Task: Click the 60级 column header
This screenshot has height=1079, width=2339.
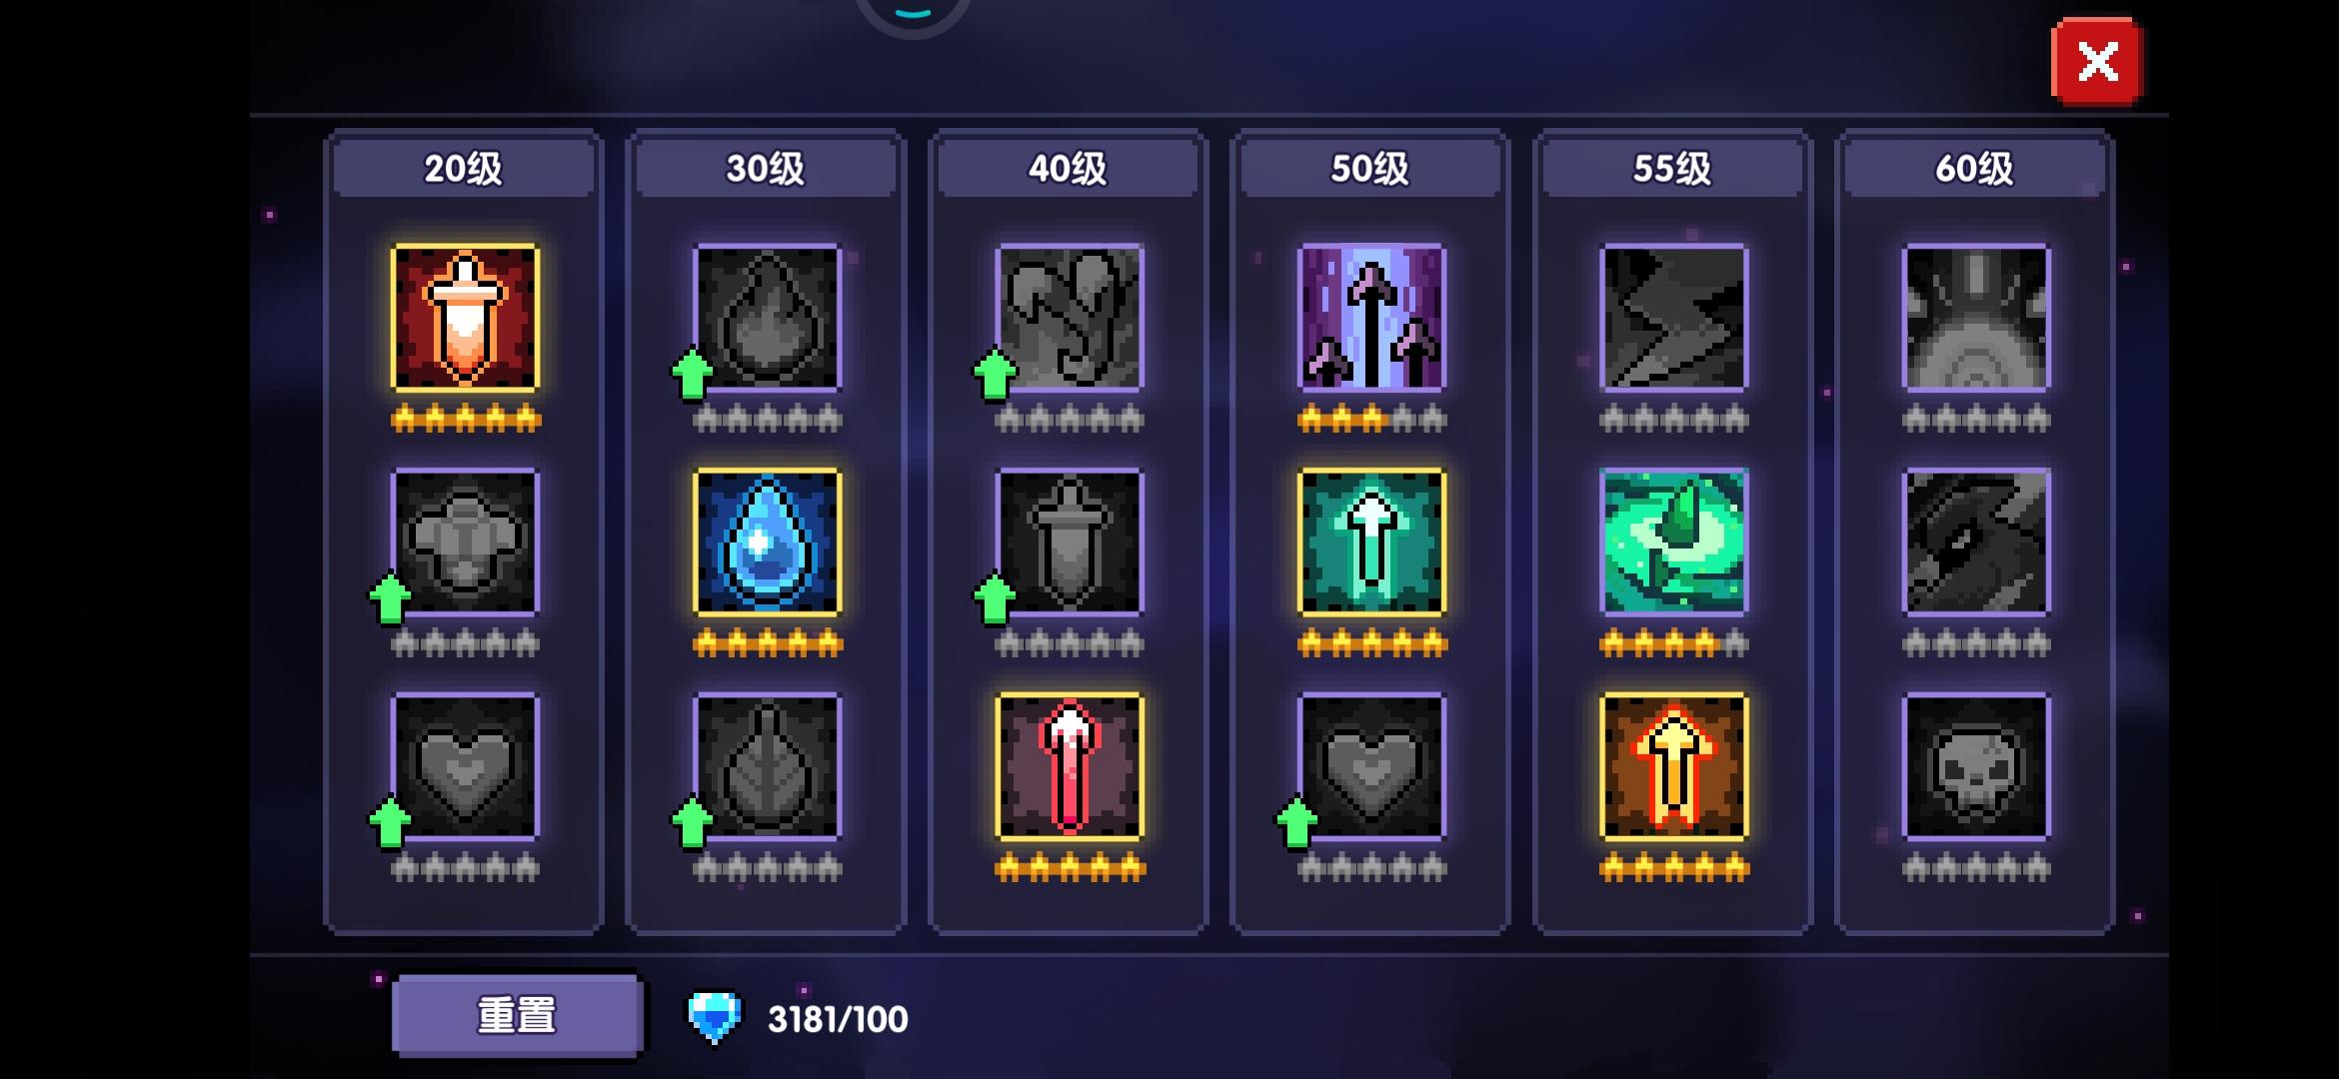Action: coord(1974,168)
